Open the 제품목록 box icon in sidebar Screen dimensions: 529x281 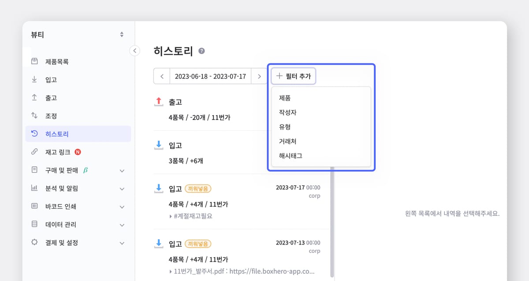[x=35, y=61]
